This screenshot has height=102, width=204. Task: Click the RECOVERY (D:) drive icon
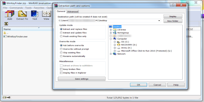click(x=119, y=45)
